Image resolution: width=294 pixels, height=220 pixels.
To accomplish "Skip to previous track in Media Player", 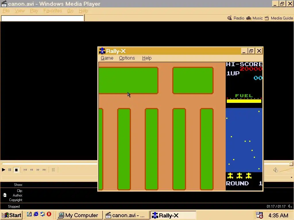I will click(25, 170).
